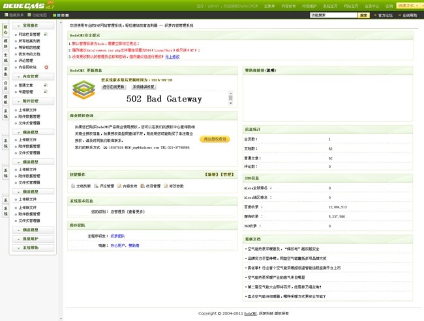Collapse the 常用操作 sidebar group

pyautogui.click(x=33, y=25)
